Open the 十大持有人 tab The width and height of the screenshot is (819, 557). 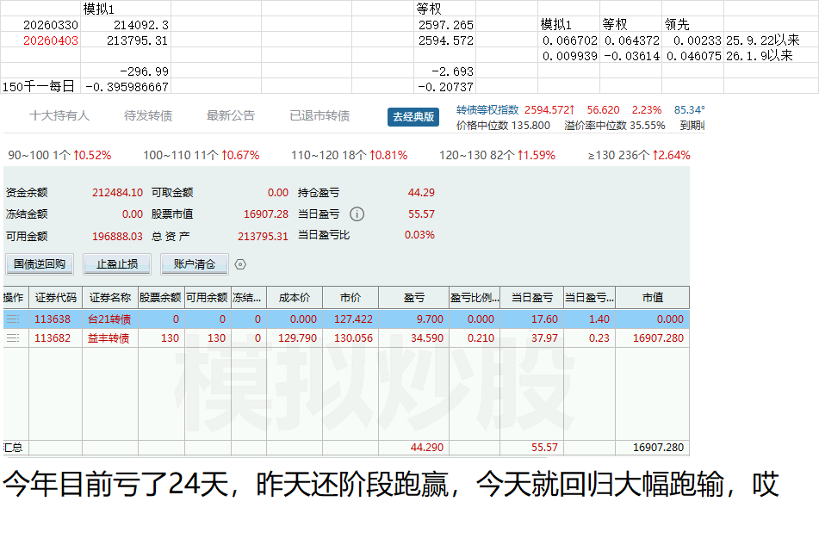[59, 116]
